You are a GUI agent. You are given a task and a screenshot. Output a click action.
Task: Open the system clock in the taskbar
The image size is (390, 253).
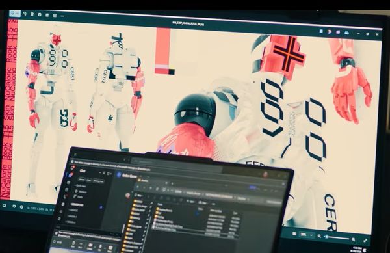click(x=356, y=250)
